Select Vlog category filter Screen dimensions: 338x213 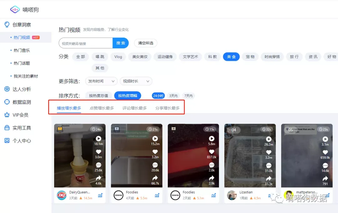pos(118,57)
